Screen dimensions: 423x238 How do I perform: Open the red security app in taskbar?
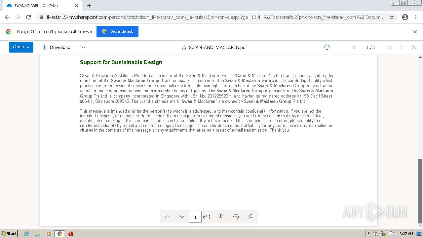pyautogui.click(x=71, y=234)
